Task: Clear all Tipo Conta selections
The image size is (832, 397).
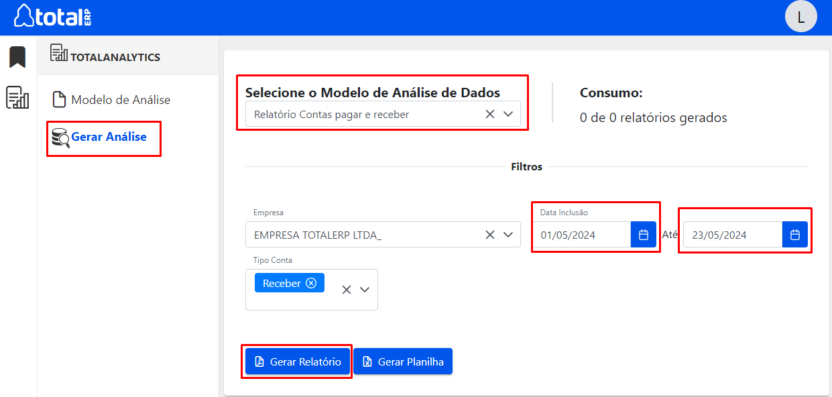Action: click(x=347, y=290)
